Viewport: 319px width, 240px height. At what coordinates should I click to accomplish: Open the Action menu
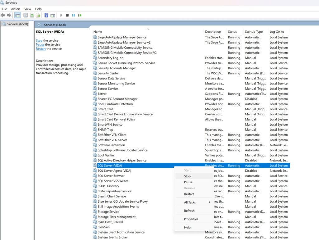click(x=16, y=9)
